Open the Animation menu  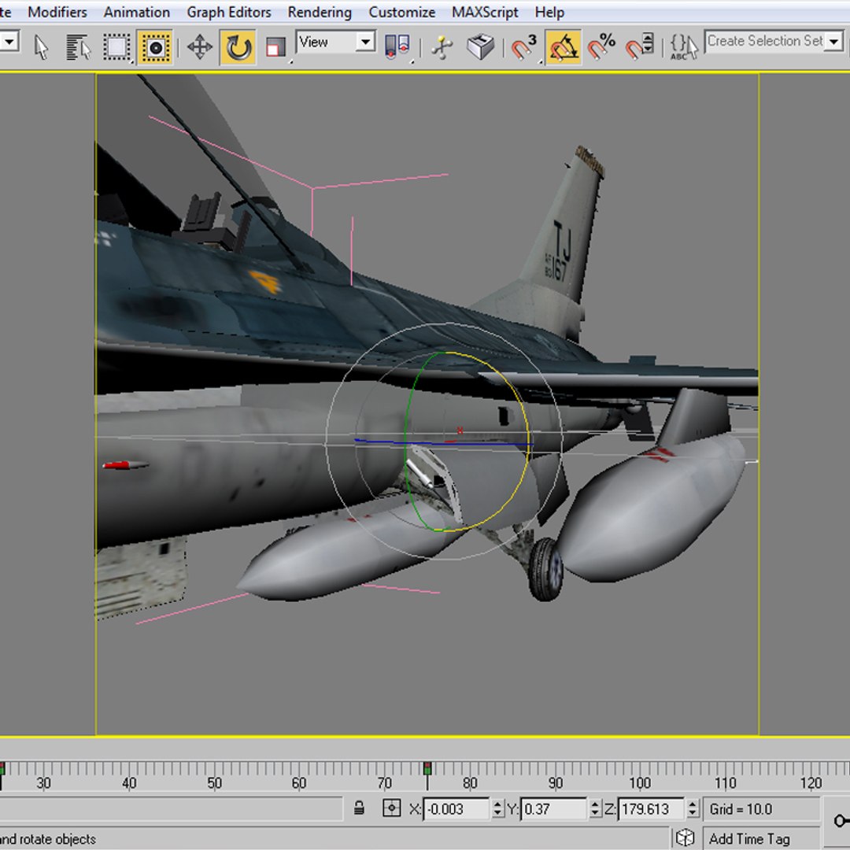pos(137,12)
